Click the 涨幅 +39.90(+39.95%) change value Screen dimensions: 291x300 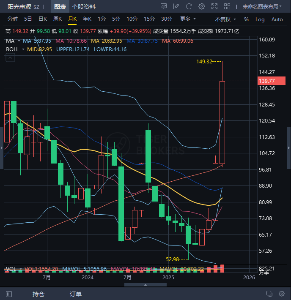[x=124, y=31]
